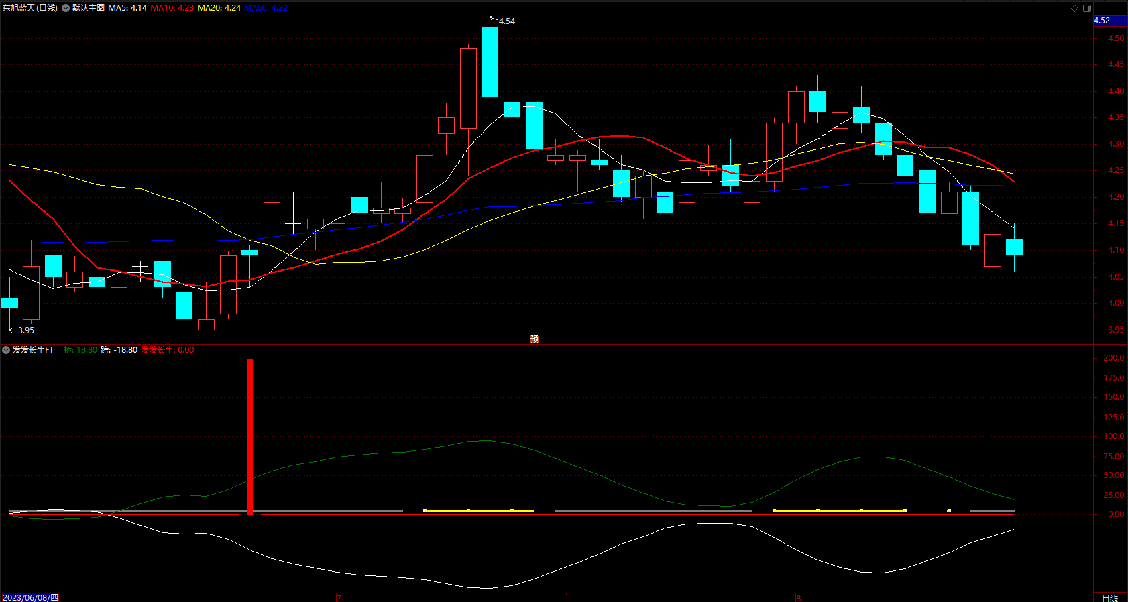Click the 桥: 18.80 indicator value
Viewport: 1128px width, 602px height.
pos(80,350)
